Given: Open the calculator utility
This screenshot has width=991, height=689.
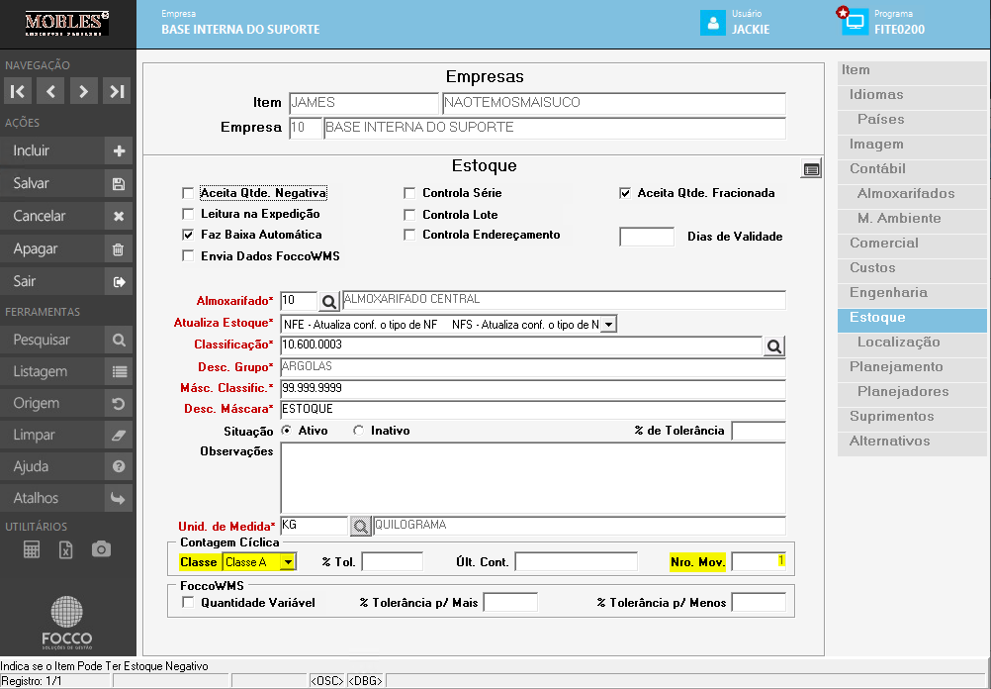Looking at the screenshot, I should (x=32, y=549).
